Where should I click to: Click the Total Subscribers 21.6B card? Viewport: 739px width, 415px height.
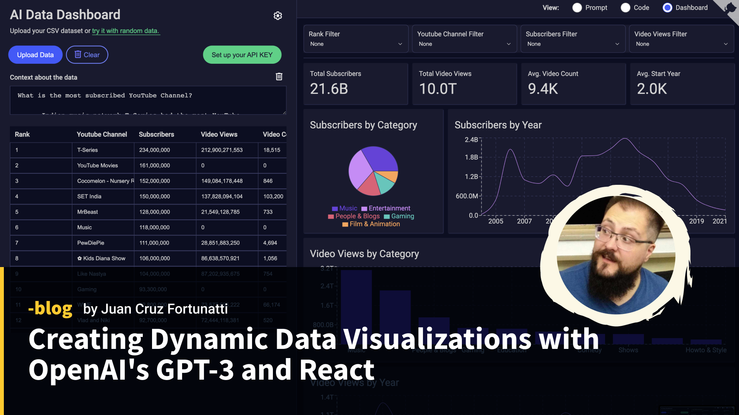[356, 84]
